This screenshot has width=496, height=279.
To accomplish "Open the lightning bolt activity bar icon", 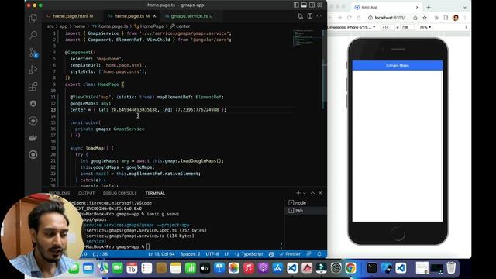I will tap(33, 121).
